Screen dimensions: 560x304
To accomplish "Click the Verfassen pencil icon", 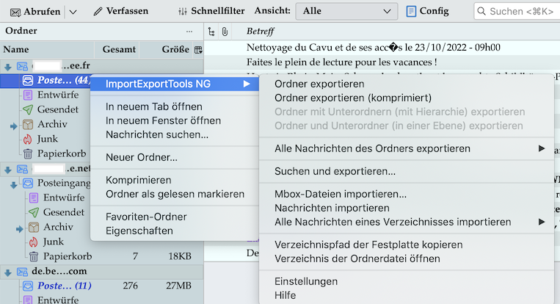I will [98, 11].
